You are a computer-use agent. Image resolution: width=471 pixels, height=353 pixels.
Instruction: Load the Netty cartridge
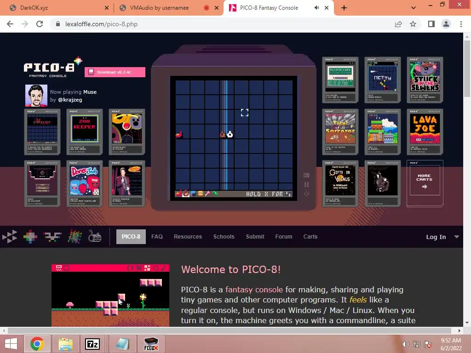(x=382, y=80)
